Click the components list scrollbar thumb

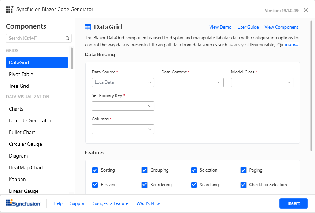(x=72, y=58)
